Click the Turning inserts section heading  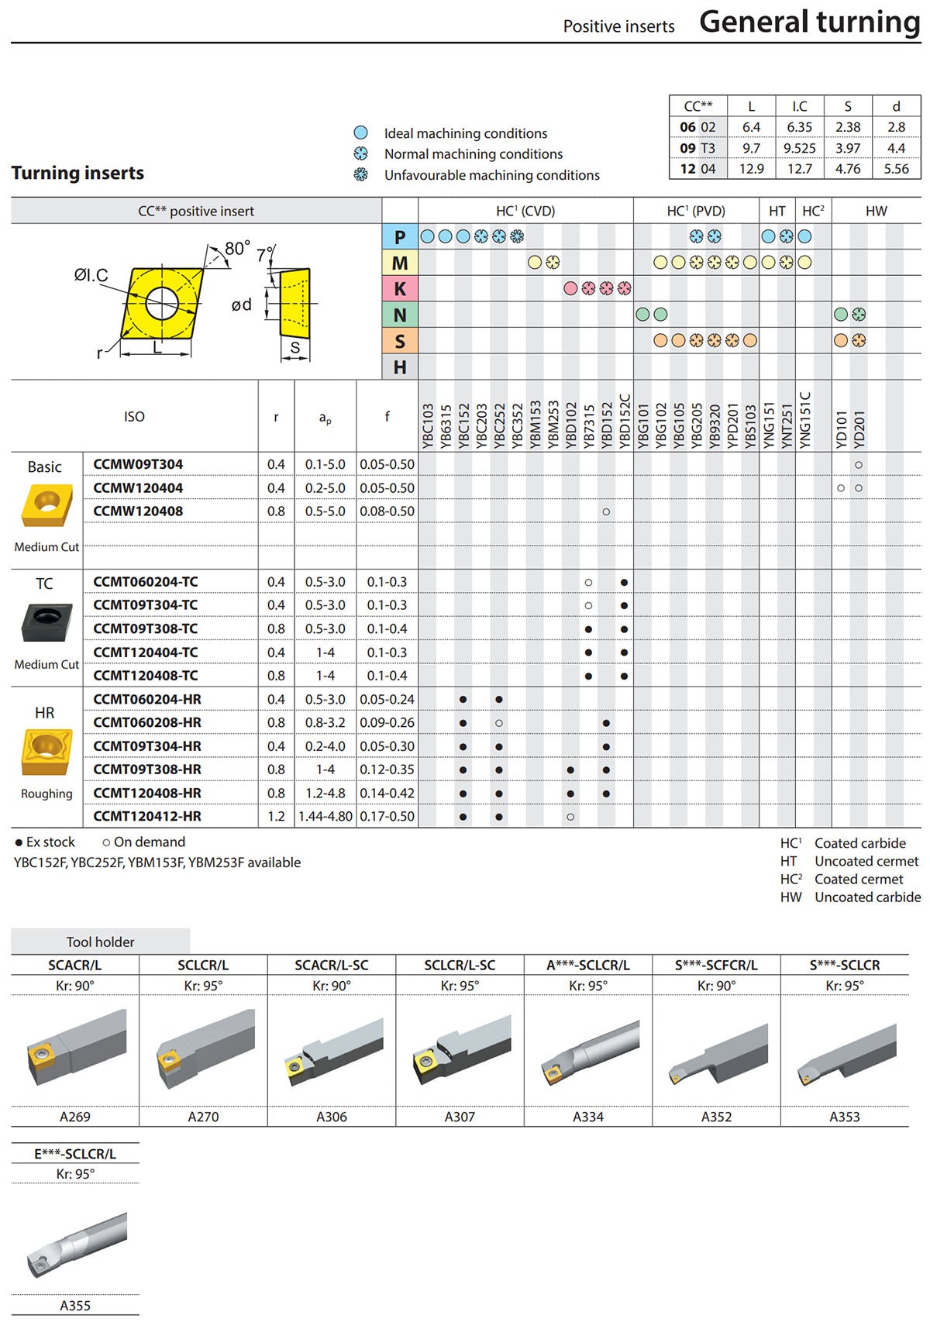77,173
